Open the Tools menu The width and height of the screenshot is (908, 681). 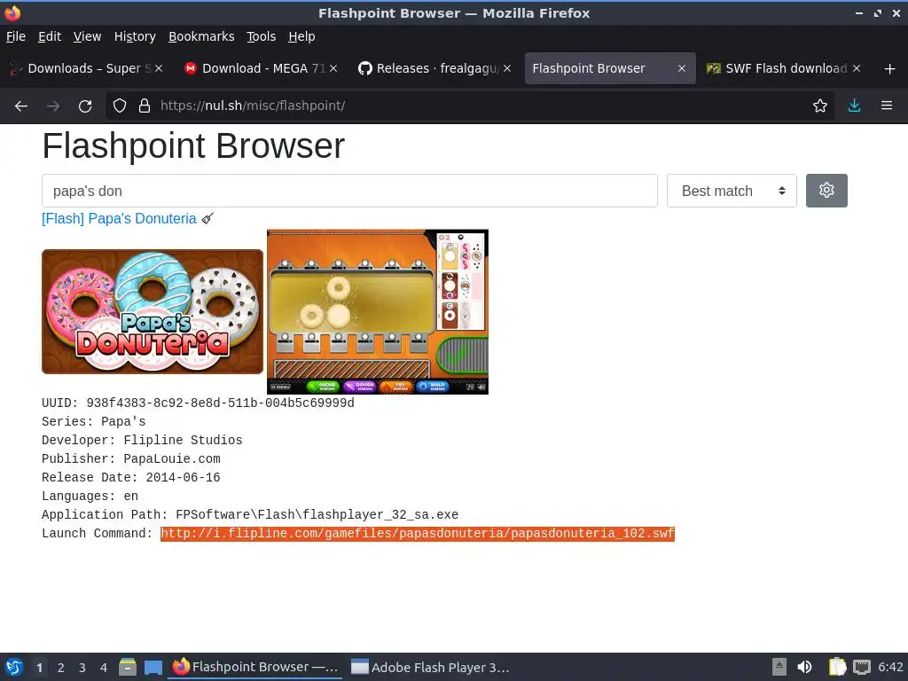(262, 36)
